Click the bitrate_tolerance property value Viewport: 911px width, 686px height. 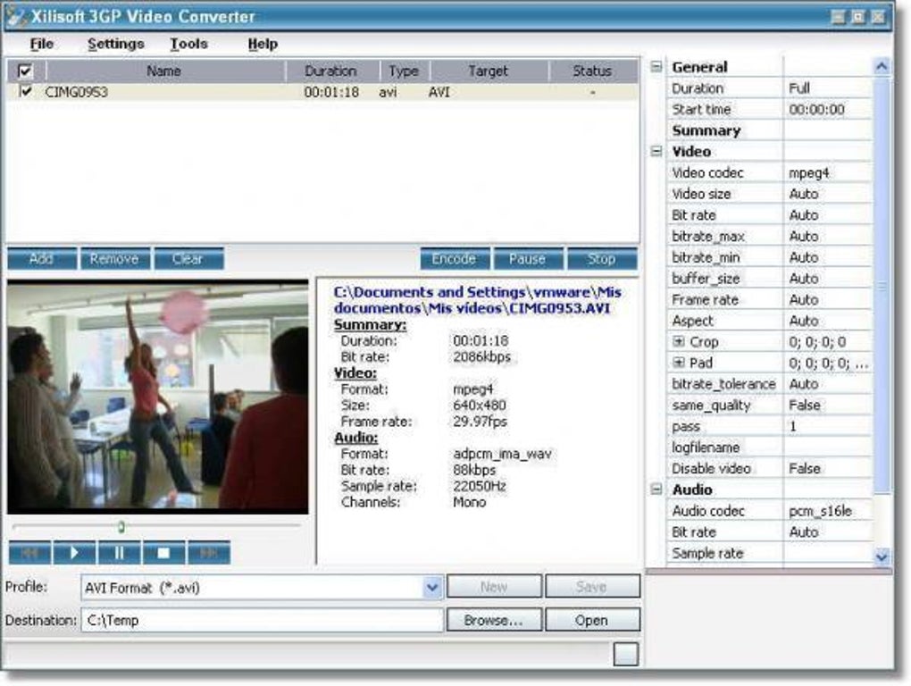tap(827, 384)
